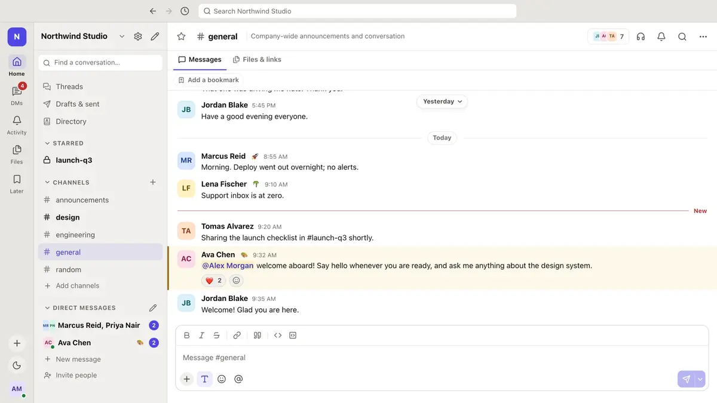Open the launch-q3 private channel

click(x=100, y=160)
